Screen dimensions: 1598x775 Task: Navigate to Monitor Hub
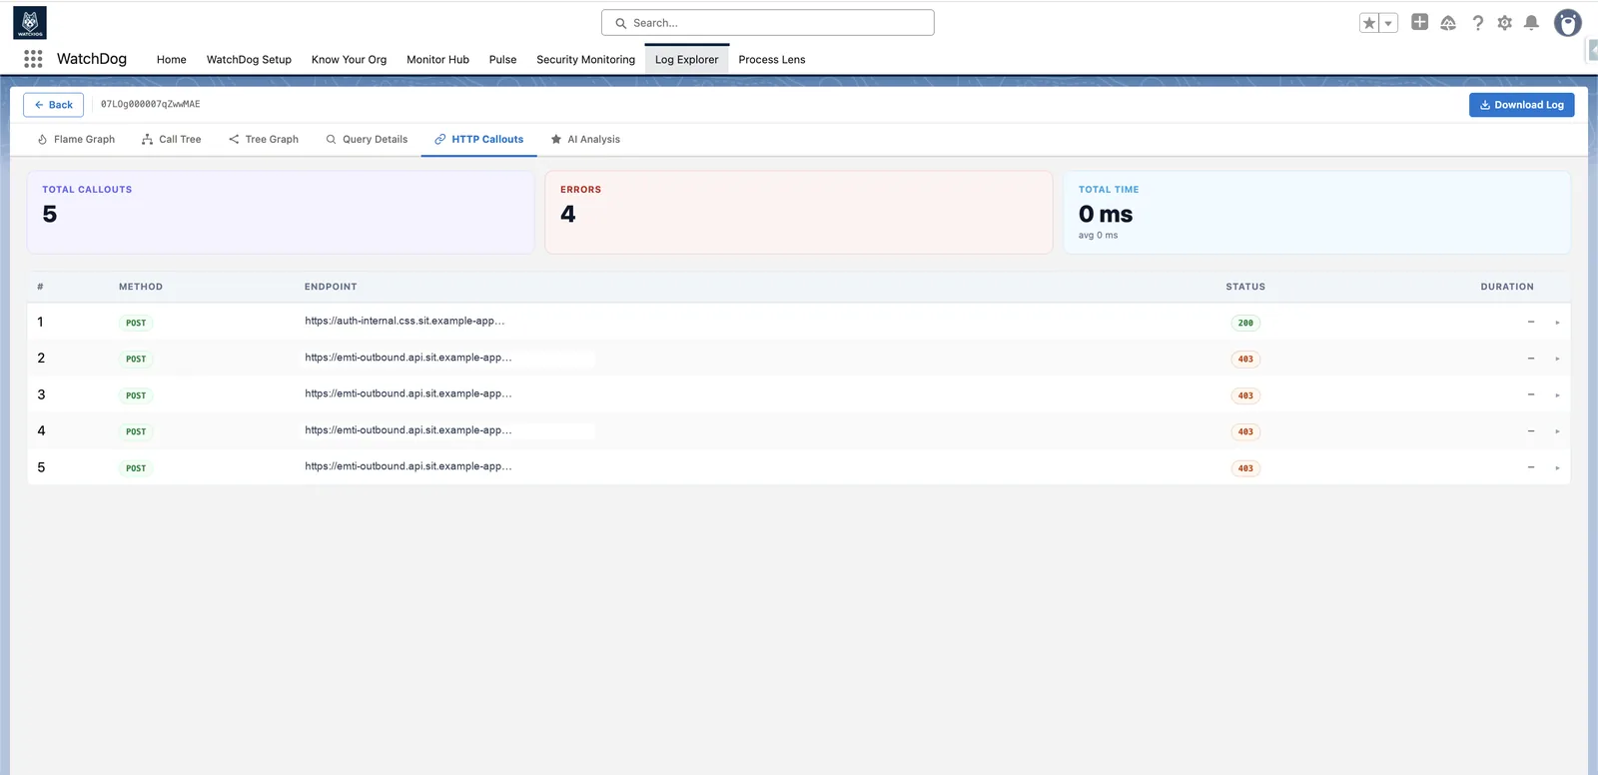pyautogui.click(x=437, y=60)
